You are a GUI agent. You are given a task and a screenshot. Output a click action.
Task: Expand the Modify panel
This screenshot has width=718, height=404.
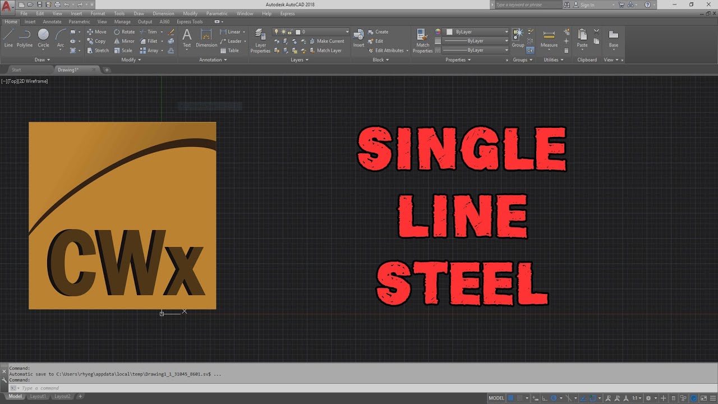click(x=130, y=59)
